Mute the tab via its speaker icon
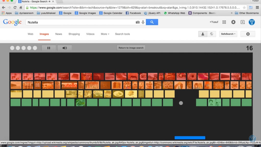This screenshot has width=261, height=147. 50,2
